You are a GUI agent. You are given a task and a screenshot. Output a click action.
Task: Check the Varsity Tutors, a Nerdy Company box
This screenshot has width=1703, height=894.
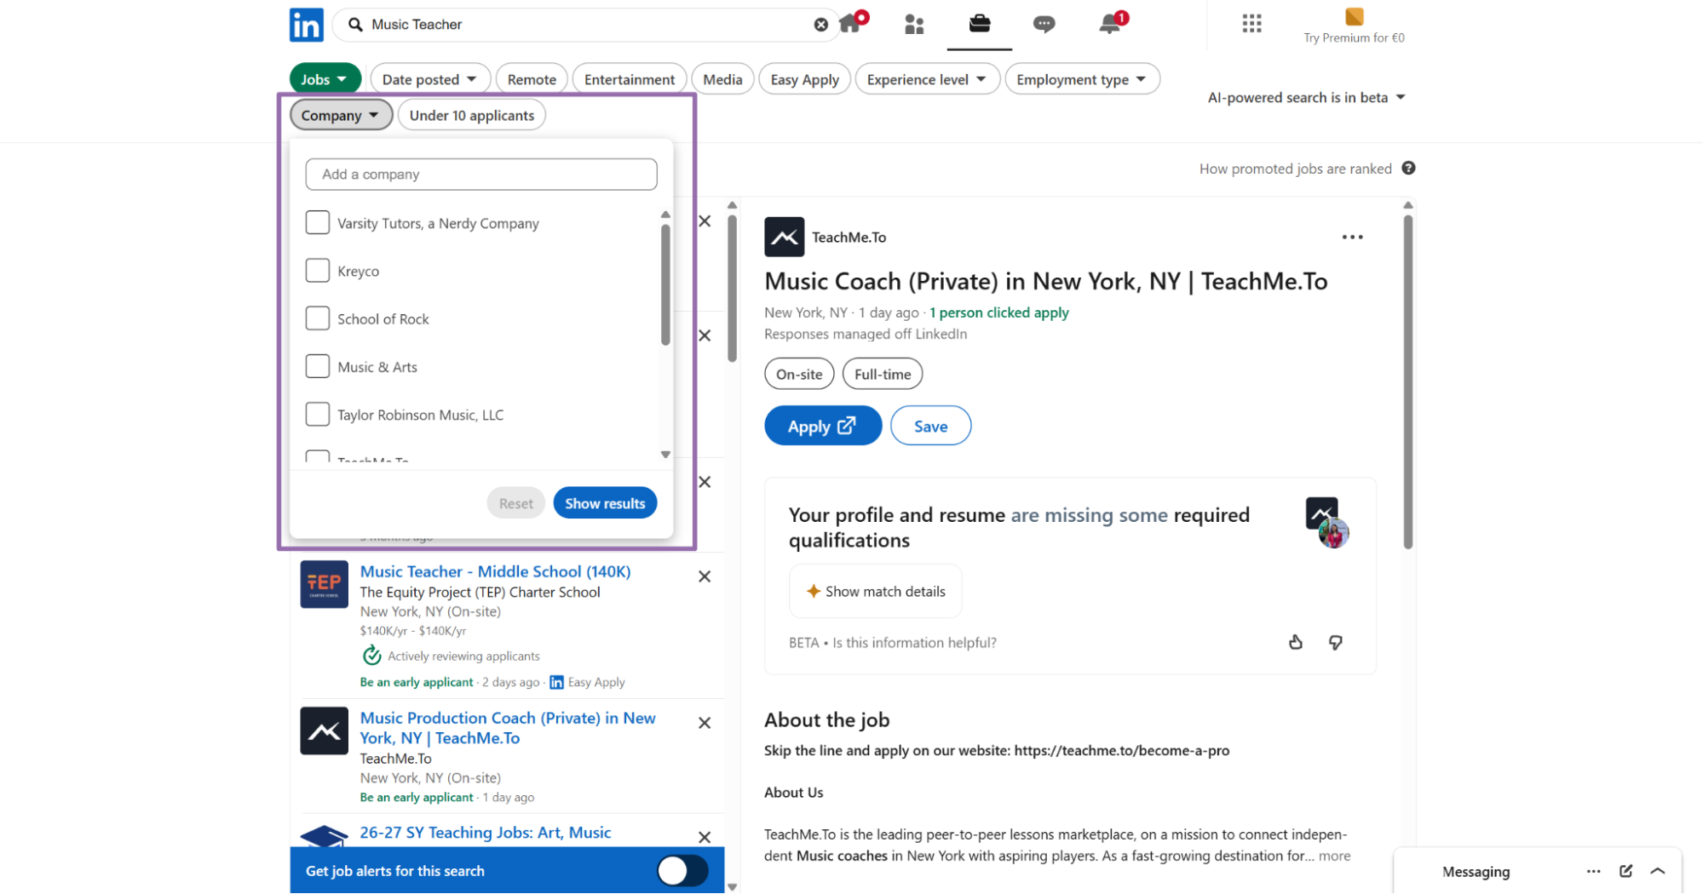coord(317,222)
